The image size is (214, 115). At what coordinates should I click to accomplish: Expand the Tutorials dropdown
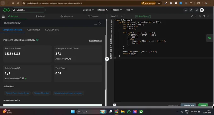103,10
